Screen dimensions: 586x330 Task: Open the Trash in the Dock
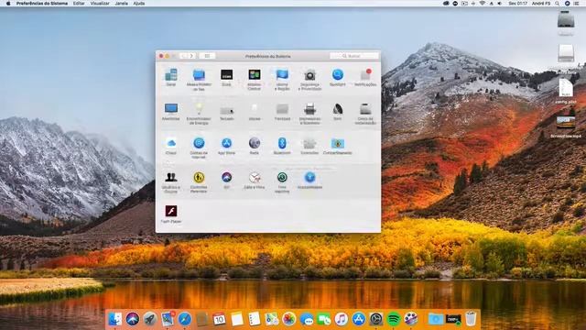[x=471, y=319]
